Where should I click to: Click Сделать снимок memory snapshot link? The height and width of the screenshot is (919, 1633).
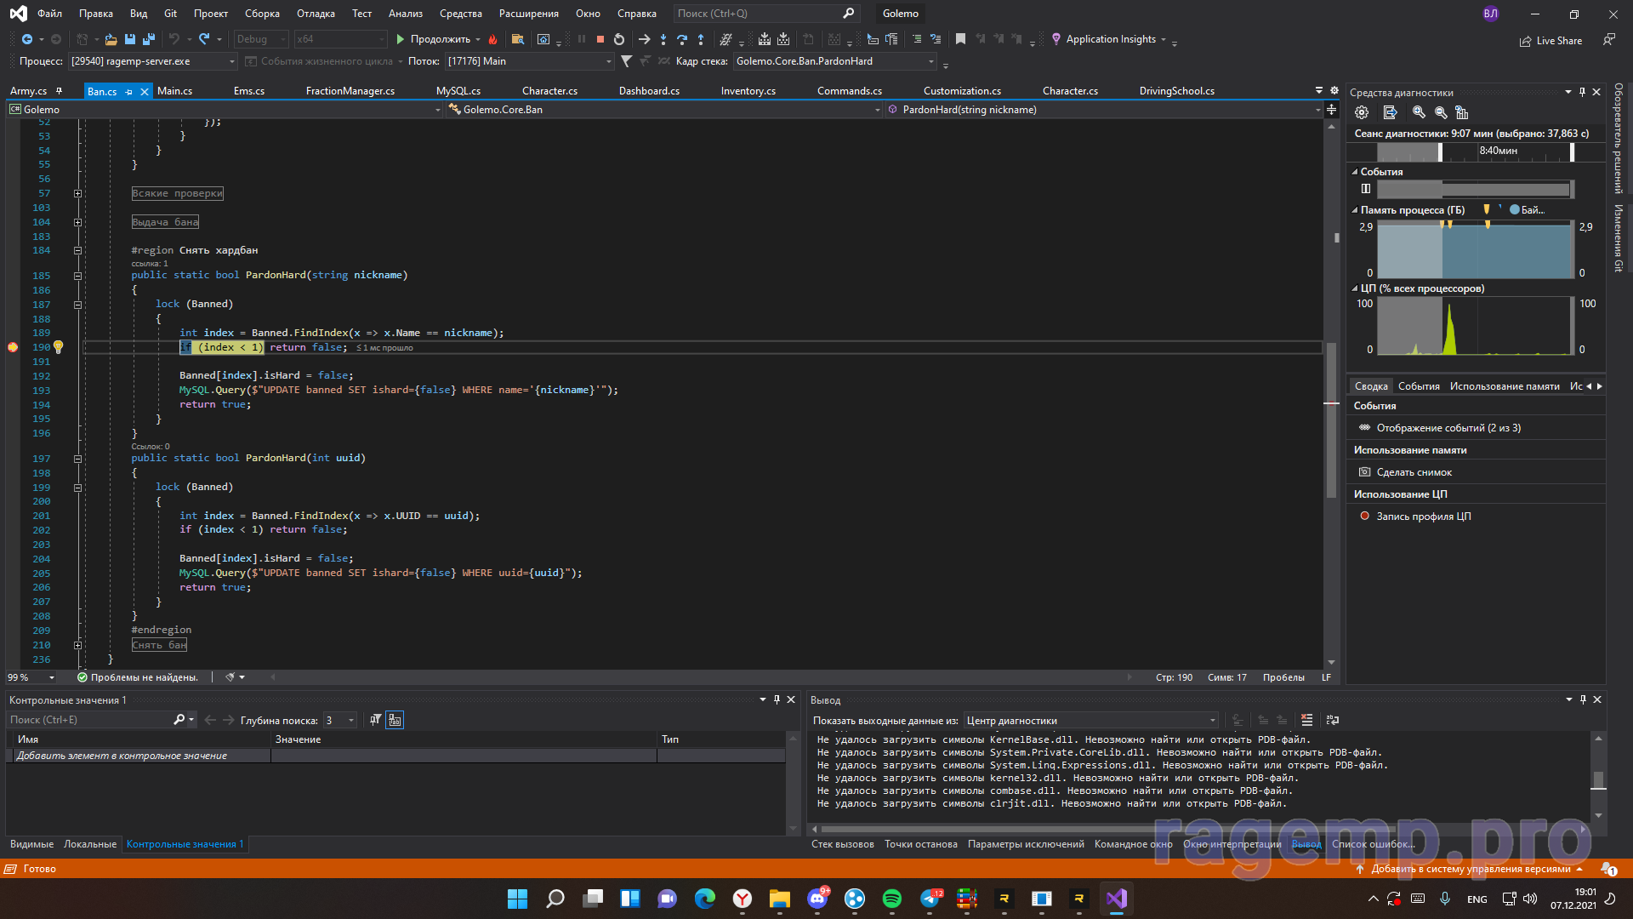coord(1414,472)
